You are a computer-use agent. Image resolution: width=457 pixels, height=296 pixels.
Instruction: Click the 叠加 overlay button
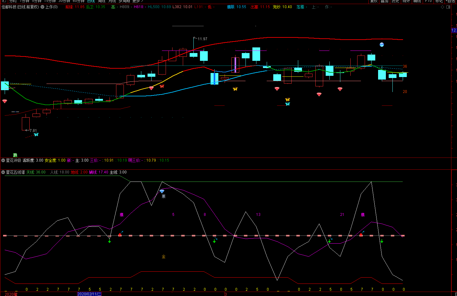pos(385,1)
